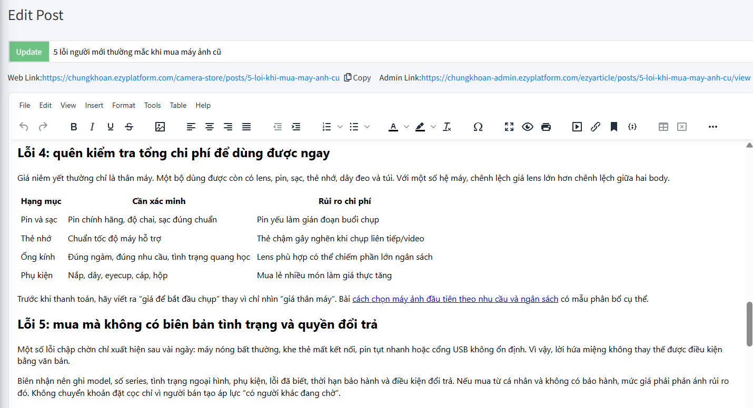Screen dimensions: 753x408
Task: Undo the last edit
Action: [x=24, y=127]
